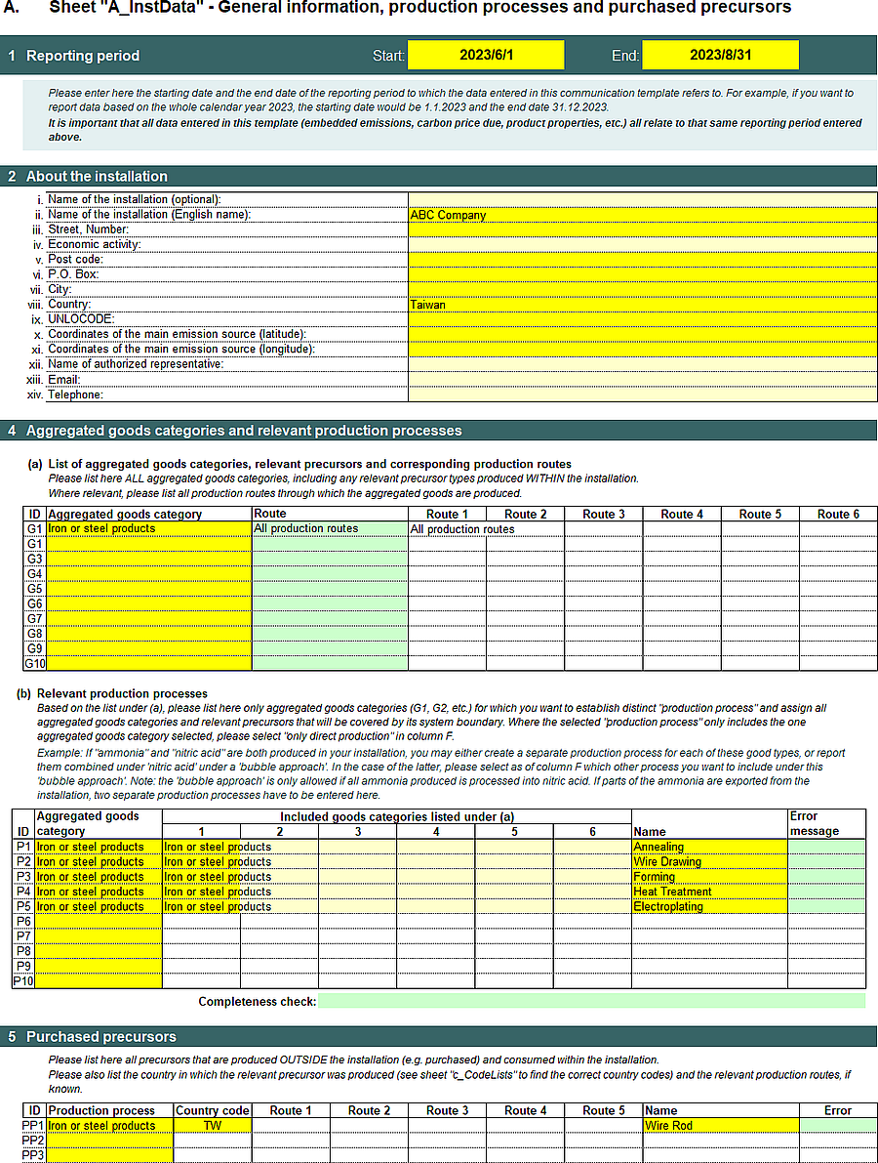Click the PP1 Route 1 cell in precursors table
878x1163 pixels.
pos(291,1126)
